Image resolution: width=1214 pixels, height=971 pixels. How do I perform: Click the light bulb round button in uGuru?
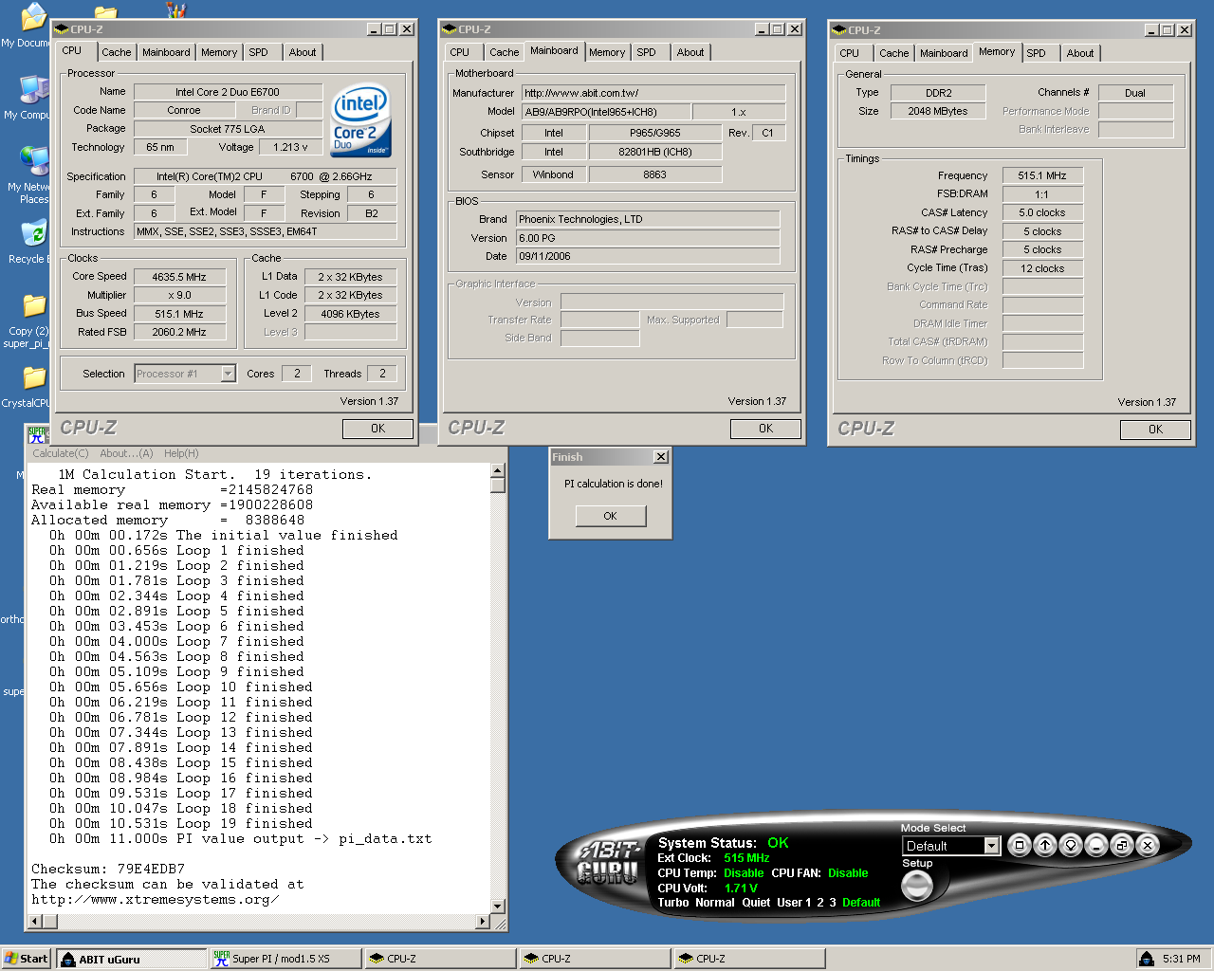pyautogui.click(x=1071, y=845)
